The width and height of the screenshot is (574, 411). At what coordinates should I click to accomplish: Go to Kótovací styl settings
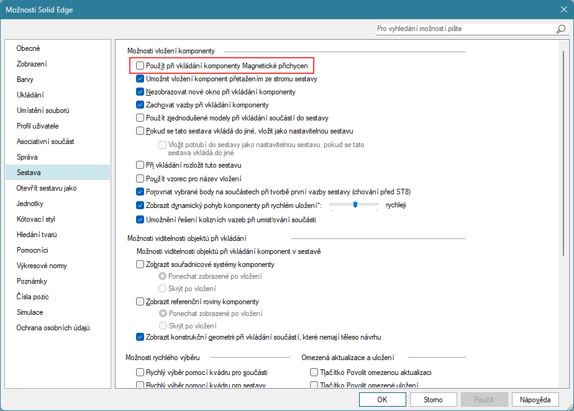coord(37,219)
